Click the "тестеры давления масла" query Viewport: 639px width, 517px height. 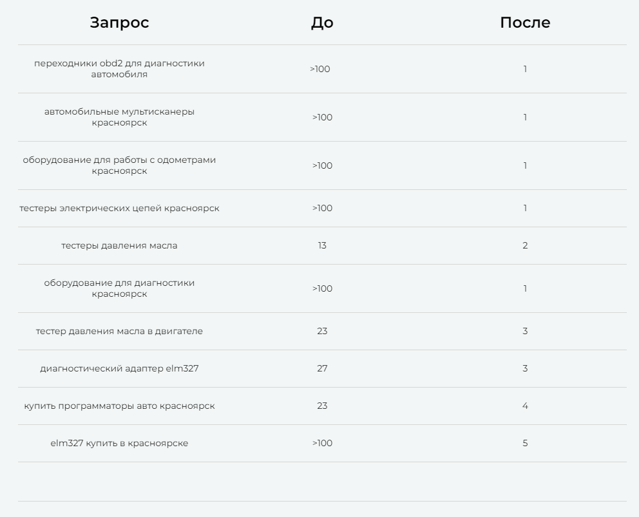[119, 245]
